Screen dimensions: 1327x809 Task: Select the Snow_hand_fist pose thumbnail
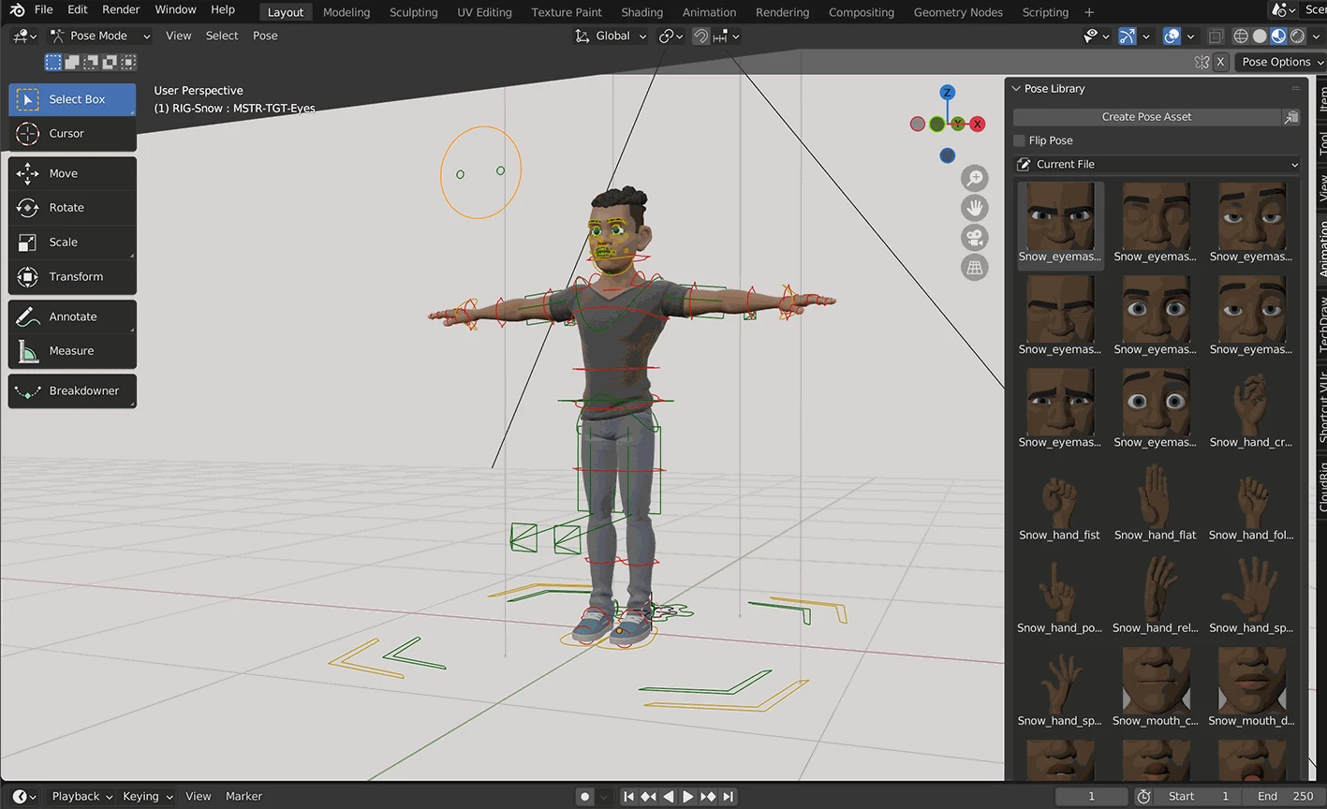pos(1060,503)
